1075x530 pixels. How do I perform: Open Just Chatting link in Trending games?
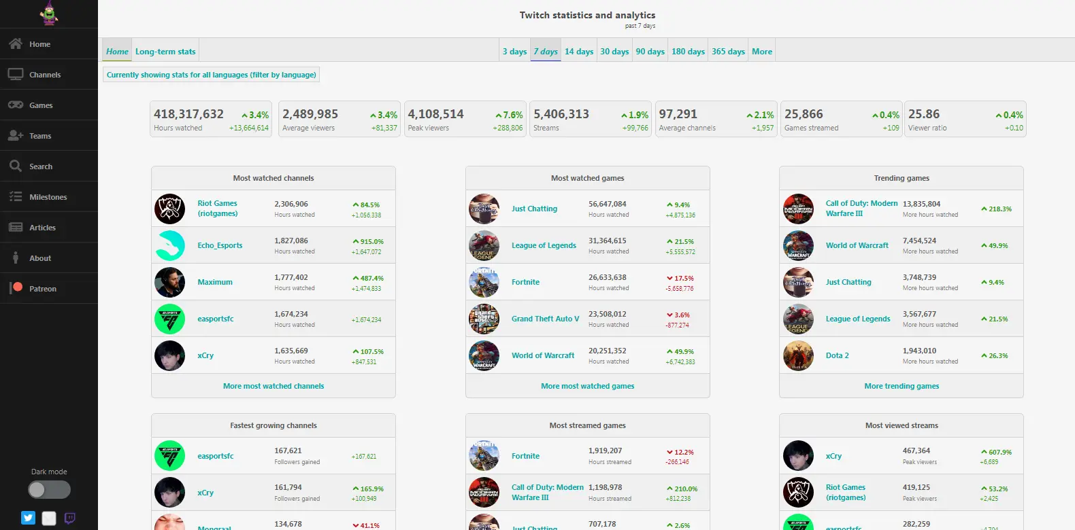click(x=848, y=282)
